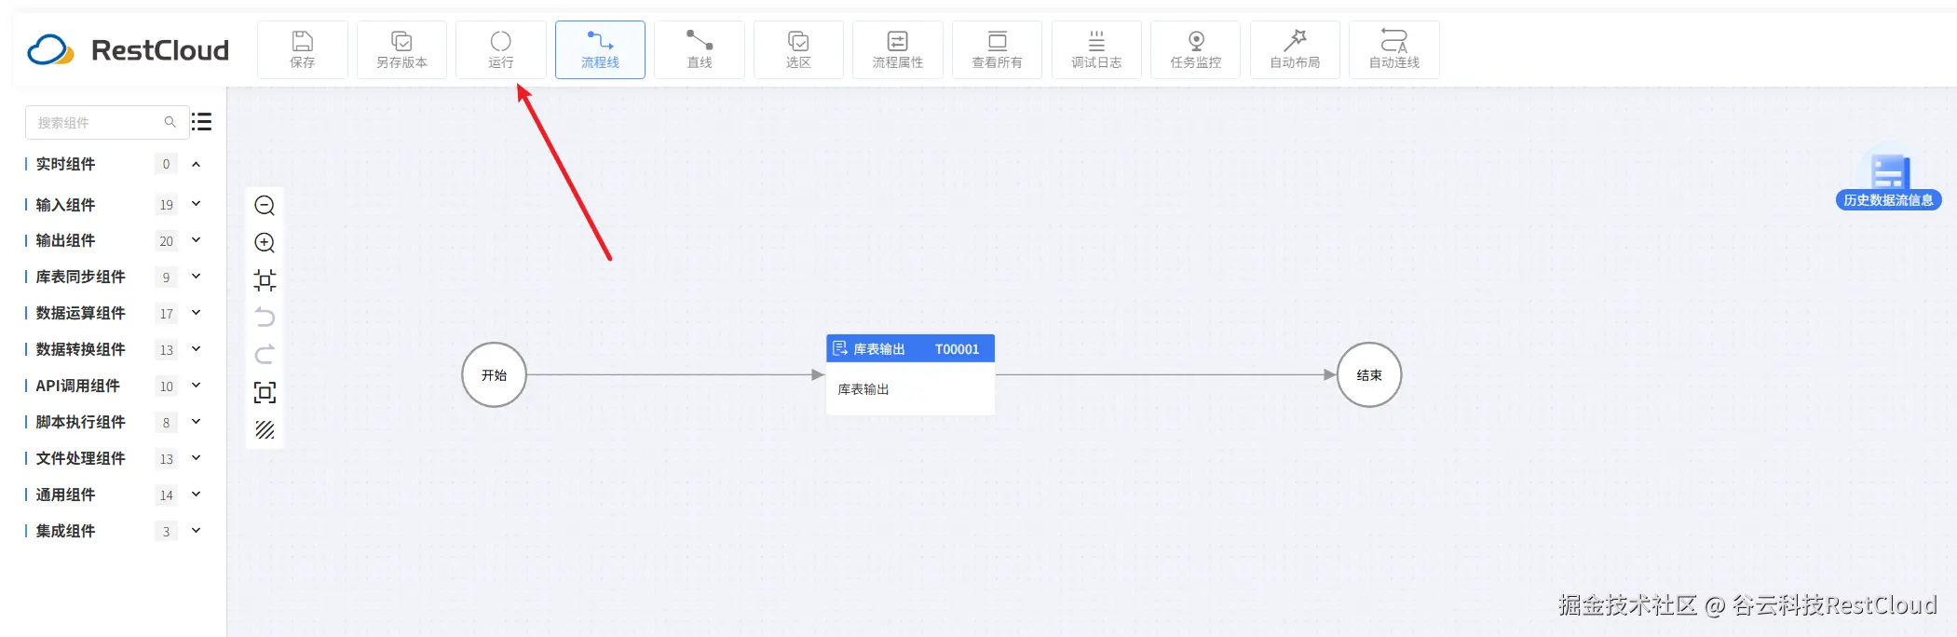Click the 库表输出 node header icon
This screenshot has height=637, width=1957.
click(840, 348)
